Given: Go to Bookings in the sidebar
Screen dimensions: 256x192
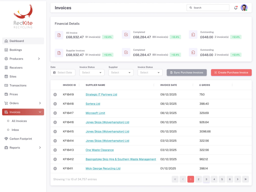Looking at the screenshot, I should [23, 50].
